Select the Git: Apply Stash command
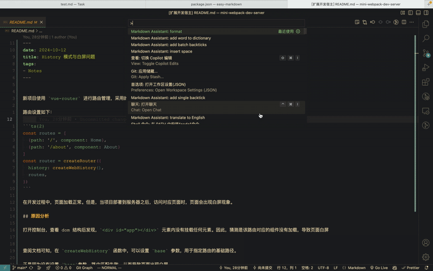 point(216,74)
